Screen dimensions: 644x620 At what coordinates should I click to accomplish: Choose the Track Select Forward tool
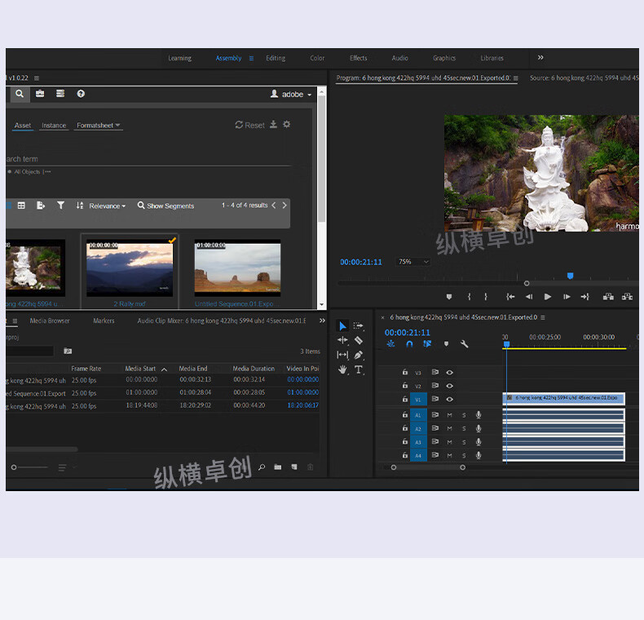pyautogui.click(x=359, y=325)
